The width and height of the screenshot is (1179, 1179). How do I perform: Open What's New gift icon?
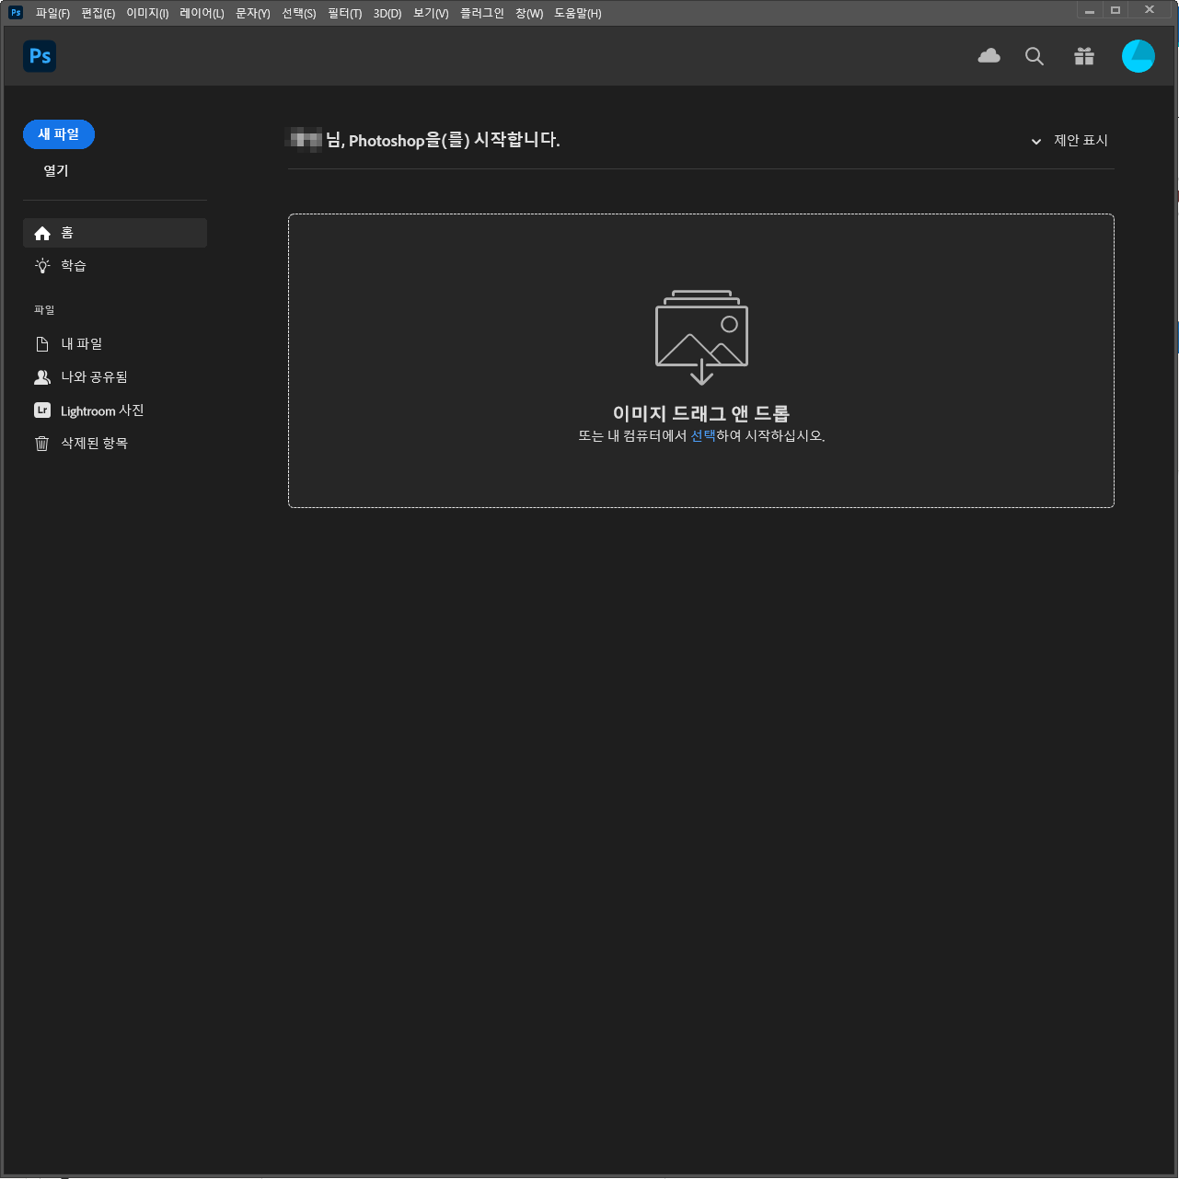1084,56
